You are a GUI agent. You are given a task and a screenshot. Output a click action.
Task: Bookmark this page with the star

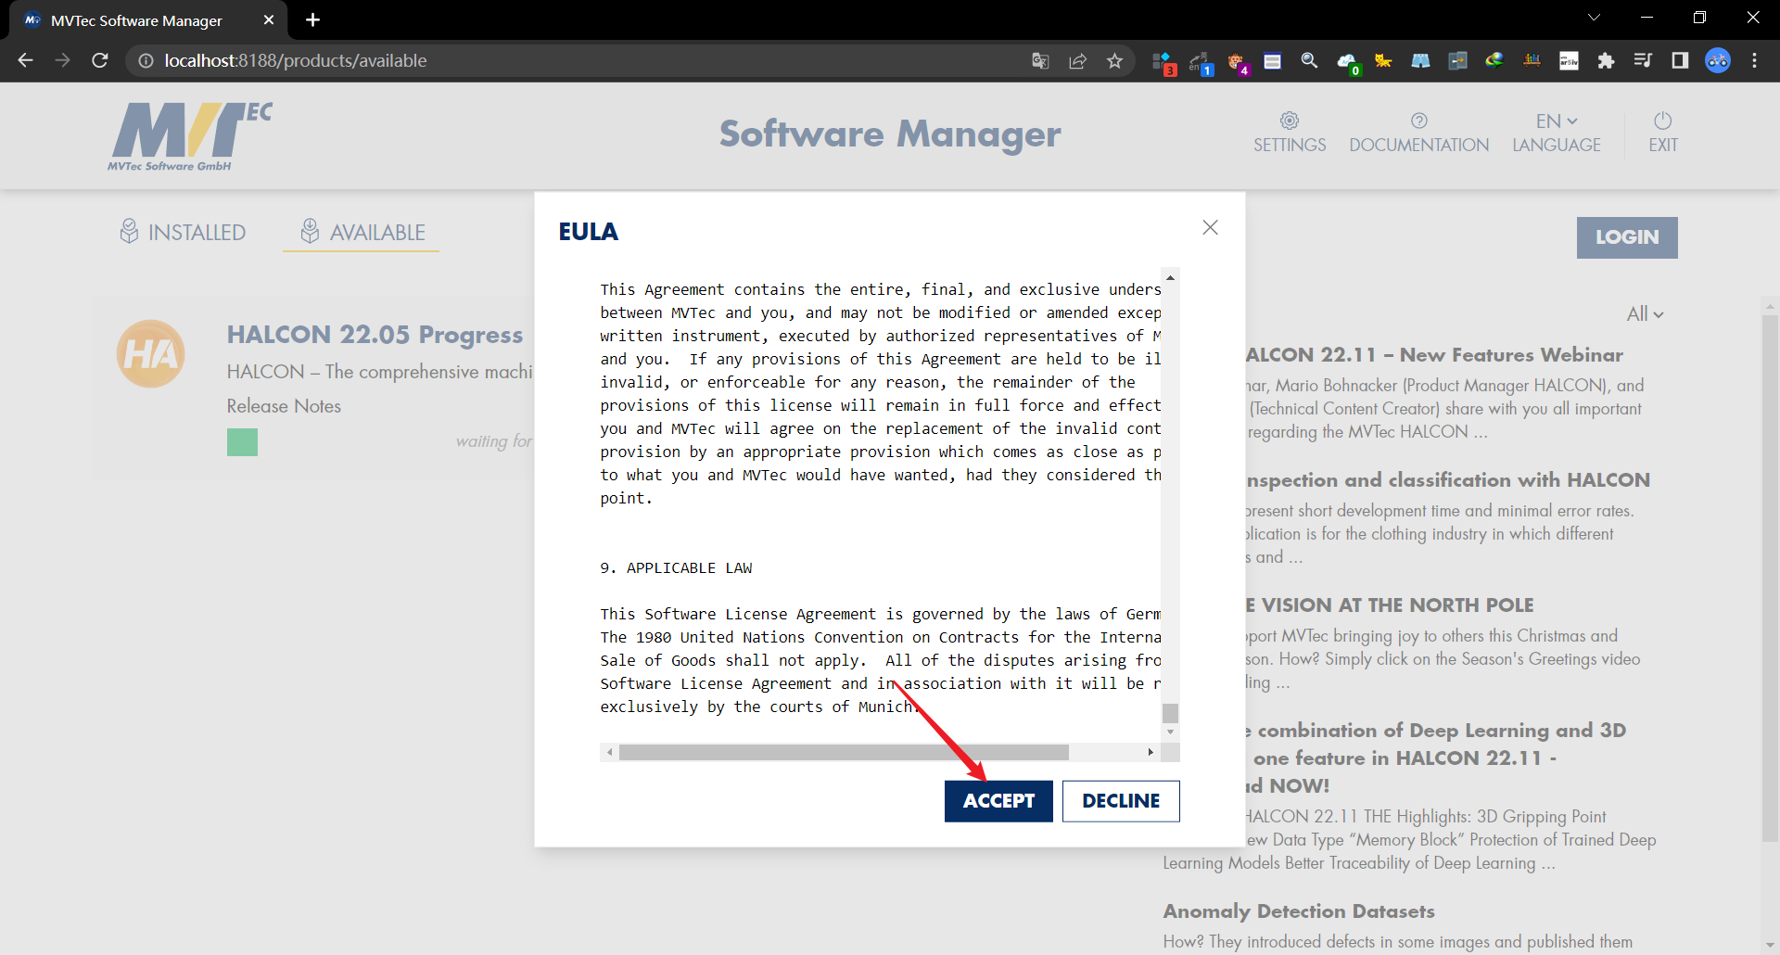(1114, 60)
